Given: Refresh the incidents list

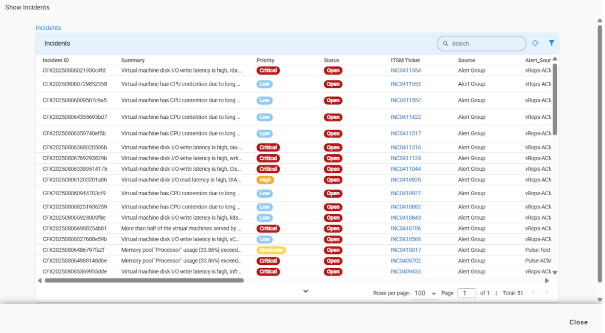Looking at the screenshot, I should 535,43.
